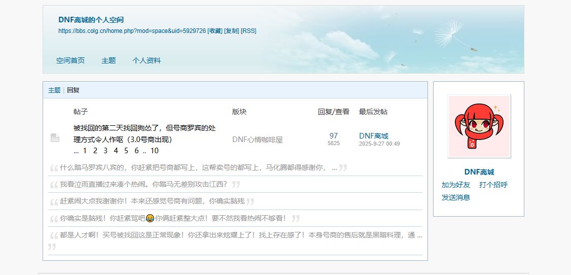Click the reply count 97

tap(333, 135)
